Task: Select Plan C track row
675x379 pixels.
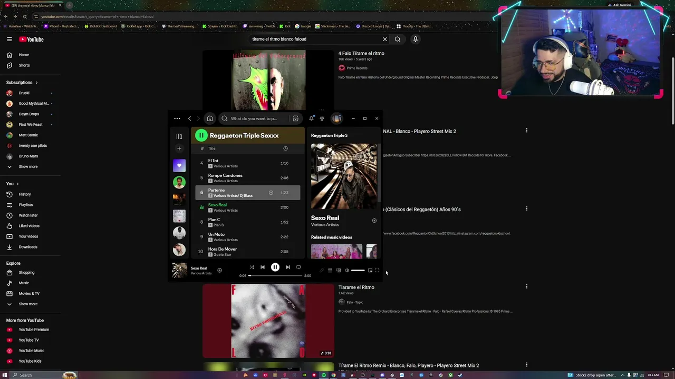Action: [x=248, y=222]
